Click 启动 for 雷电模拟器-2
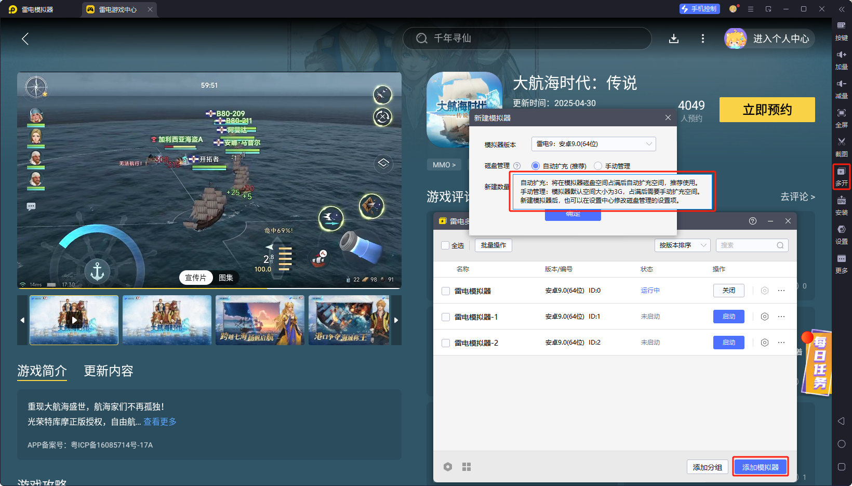852x486 pixels. [728, 343]
